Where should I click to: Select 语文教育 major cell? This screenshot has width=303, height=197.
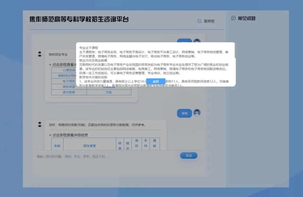69,92
